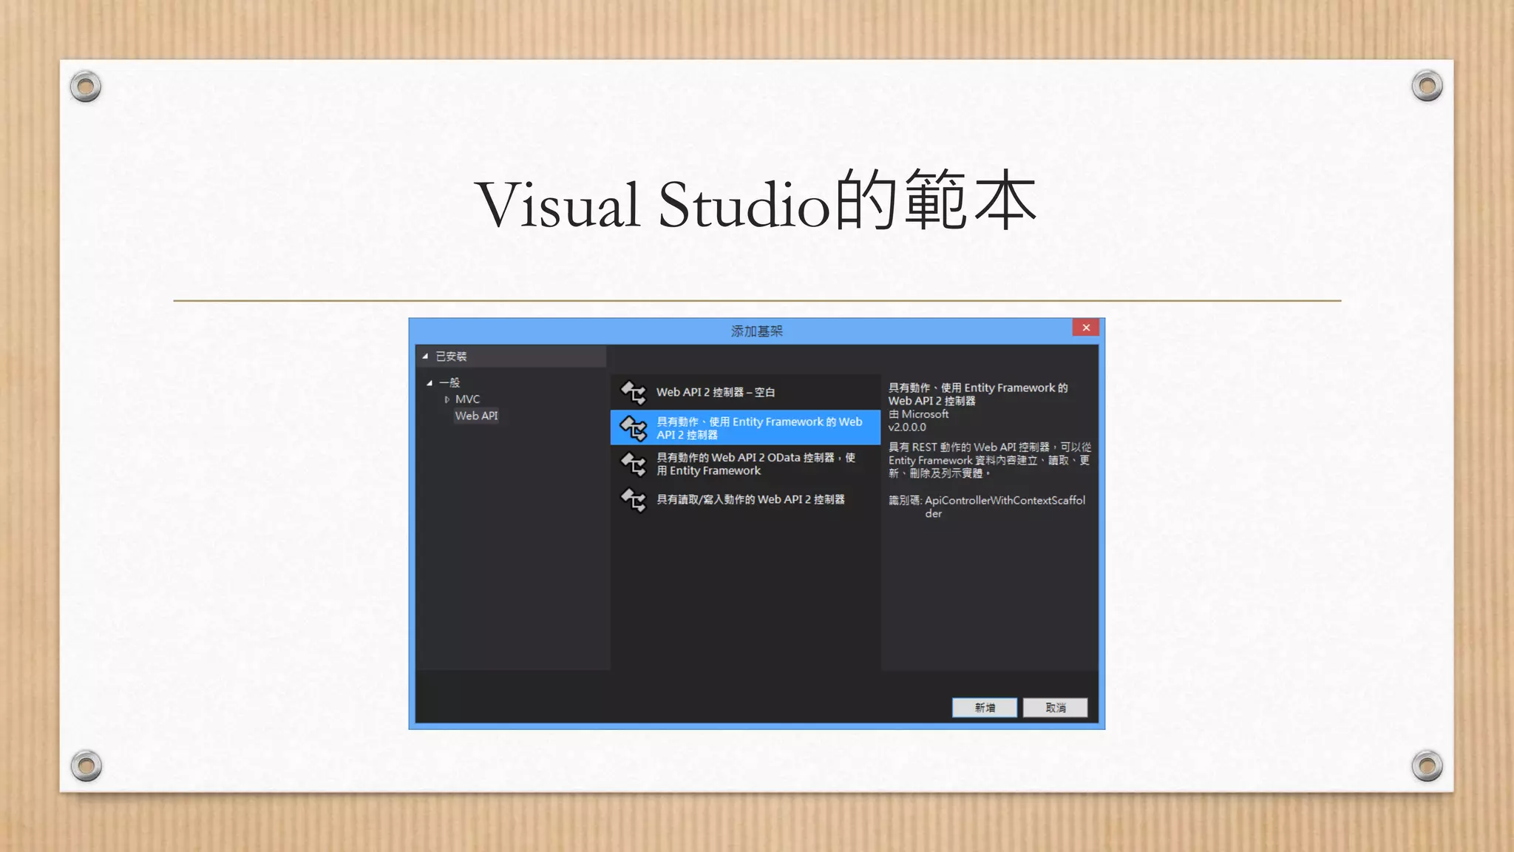Viewport: 1514px width, 852px height.
Task: Click the 已安裝 header label
Action: 451,356
